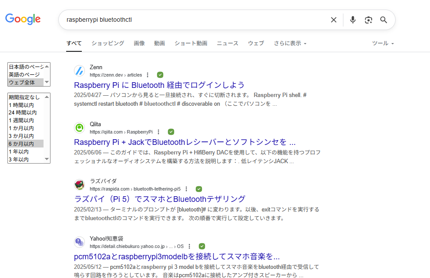Open 'pcm5102aとraspberrypi3modelbを接続して' result
Viewport: 430px width, 278px height.
pyautogui.click(x=177, y=256)
